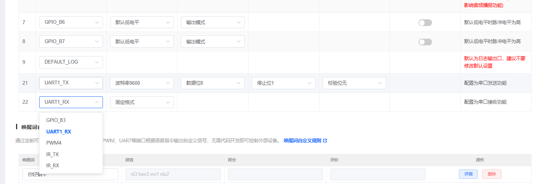Open the UART1_TX pin dropdown
Viewport: 548px width, 184px height.
[71, 83]
